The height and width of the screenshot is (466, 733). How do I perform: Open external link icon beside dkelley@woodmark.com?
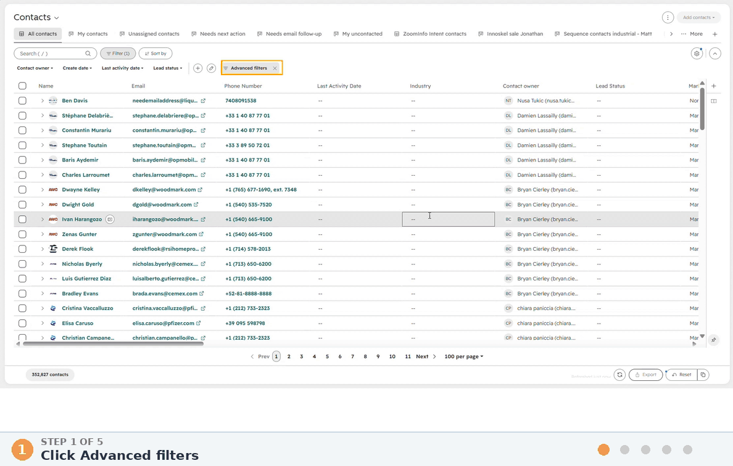click(200, 190)
